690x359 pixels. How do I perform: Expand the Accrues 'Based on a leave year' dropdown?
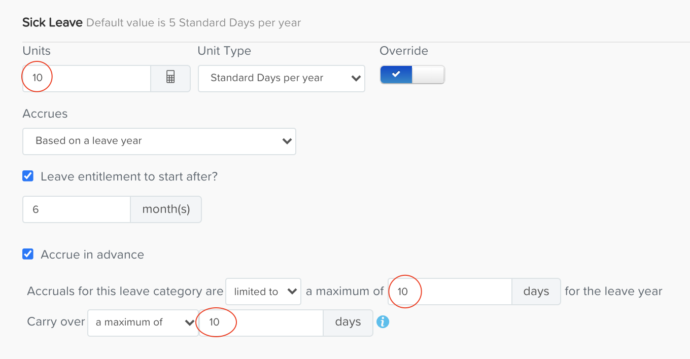(x=159, y=141)
